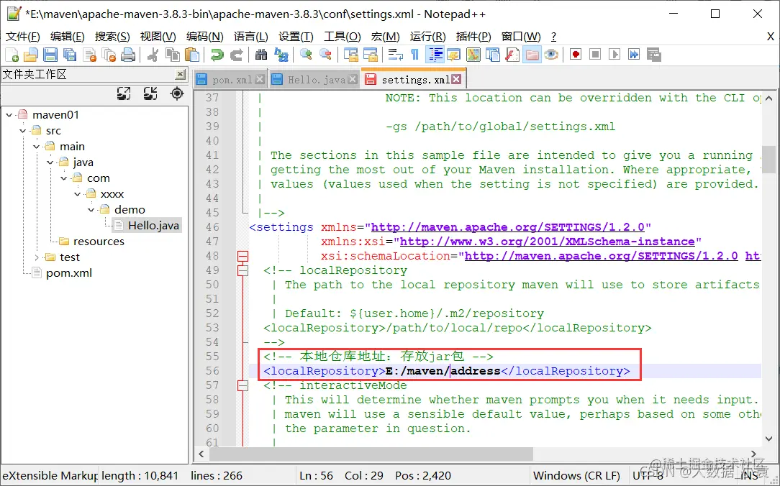Click the user defined language icon
The height and width of the screenshot is (486, 780).
(x=453, y=55)
